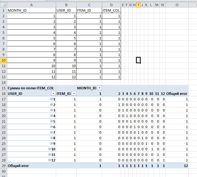Select row 29 header

coord(3,166)
